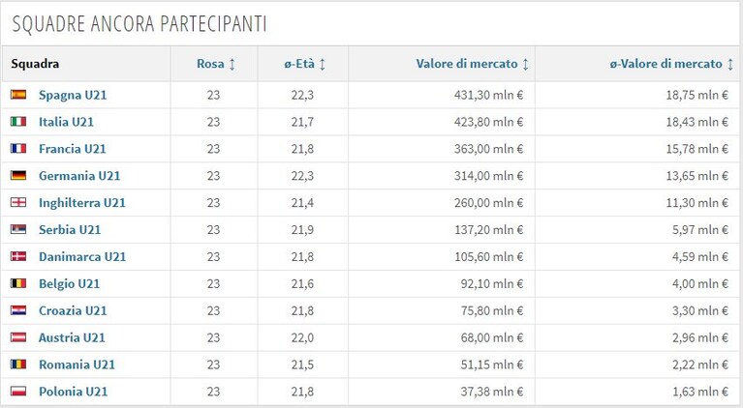Image resolution: width=743 pixels, height=408 pixels.
Task: Click the Spain flag icon
Action: click(x=18, y=95)
